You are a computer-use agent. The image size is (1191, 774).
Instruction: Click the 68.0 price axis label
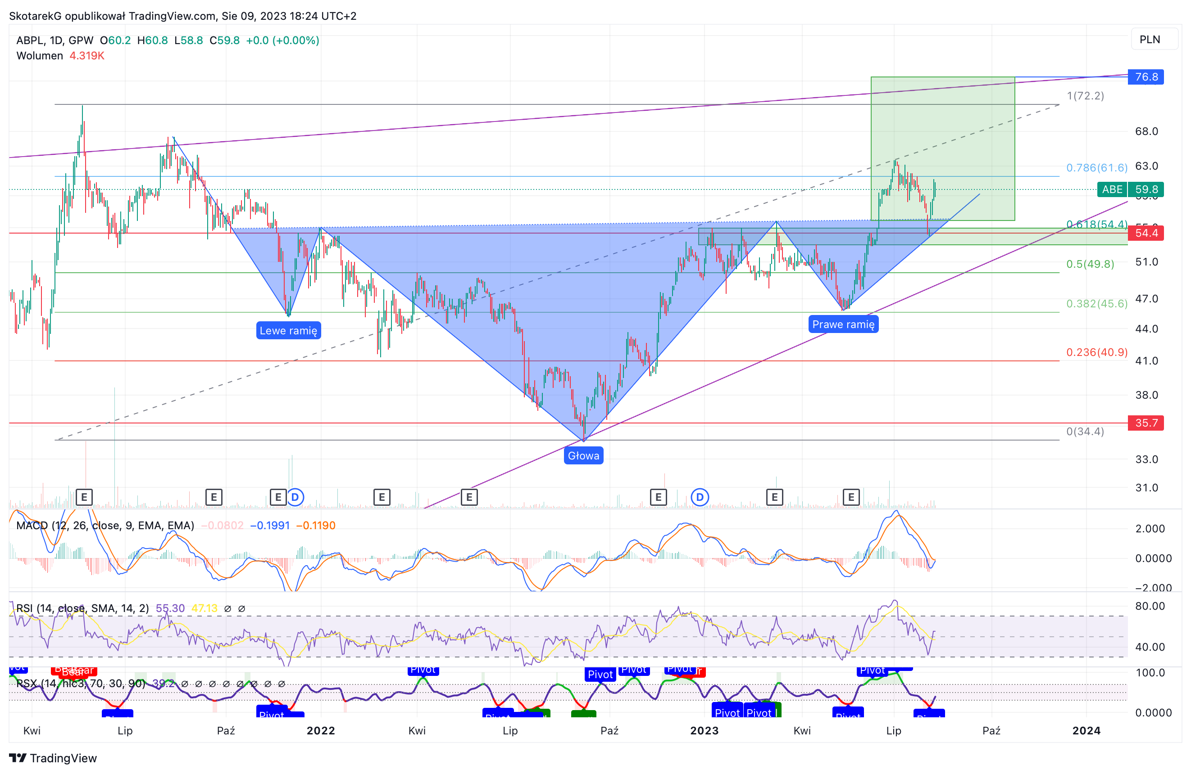tap(1146, 131)
